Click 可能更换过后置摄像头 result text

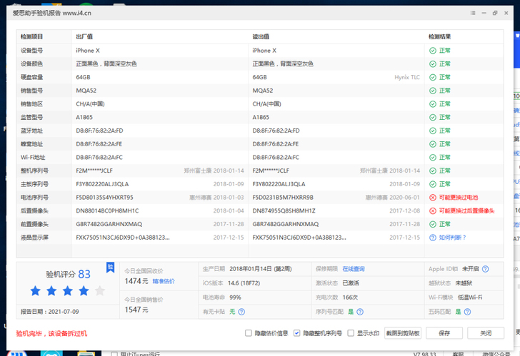[466, 211]
